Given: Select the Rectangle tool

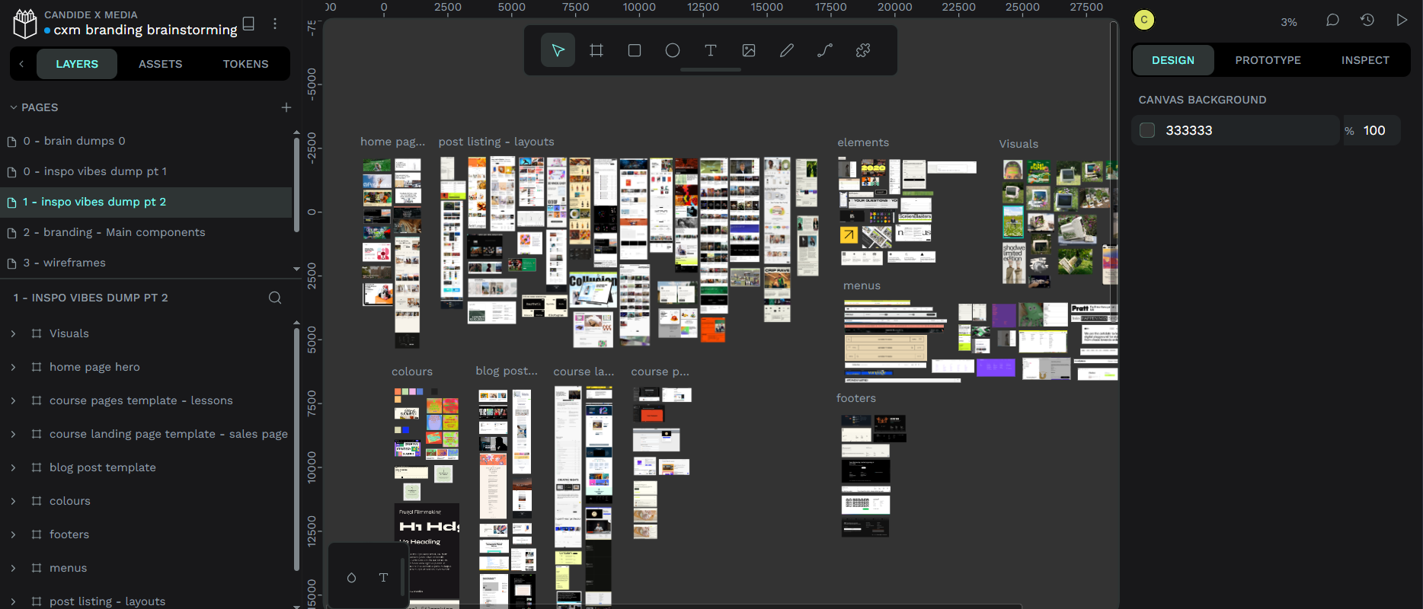Looking at the screenshot, I should 635,50.
